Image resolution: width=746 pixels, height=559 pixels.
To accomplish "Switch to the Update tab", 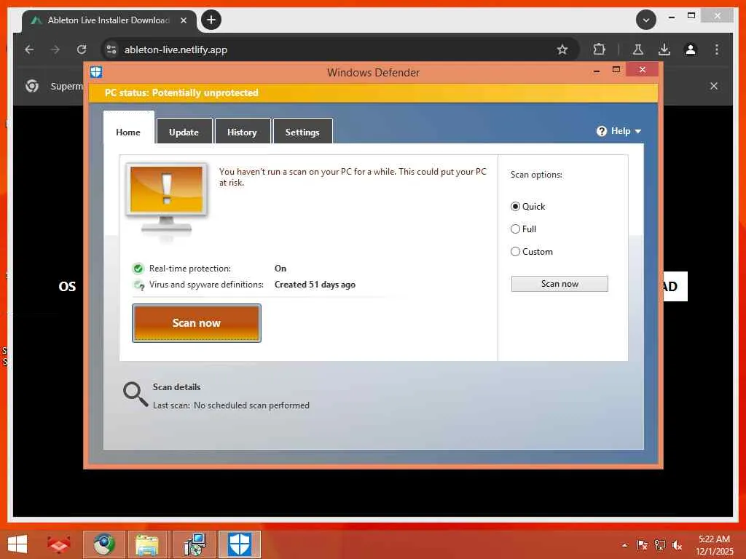I will 184,132.
